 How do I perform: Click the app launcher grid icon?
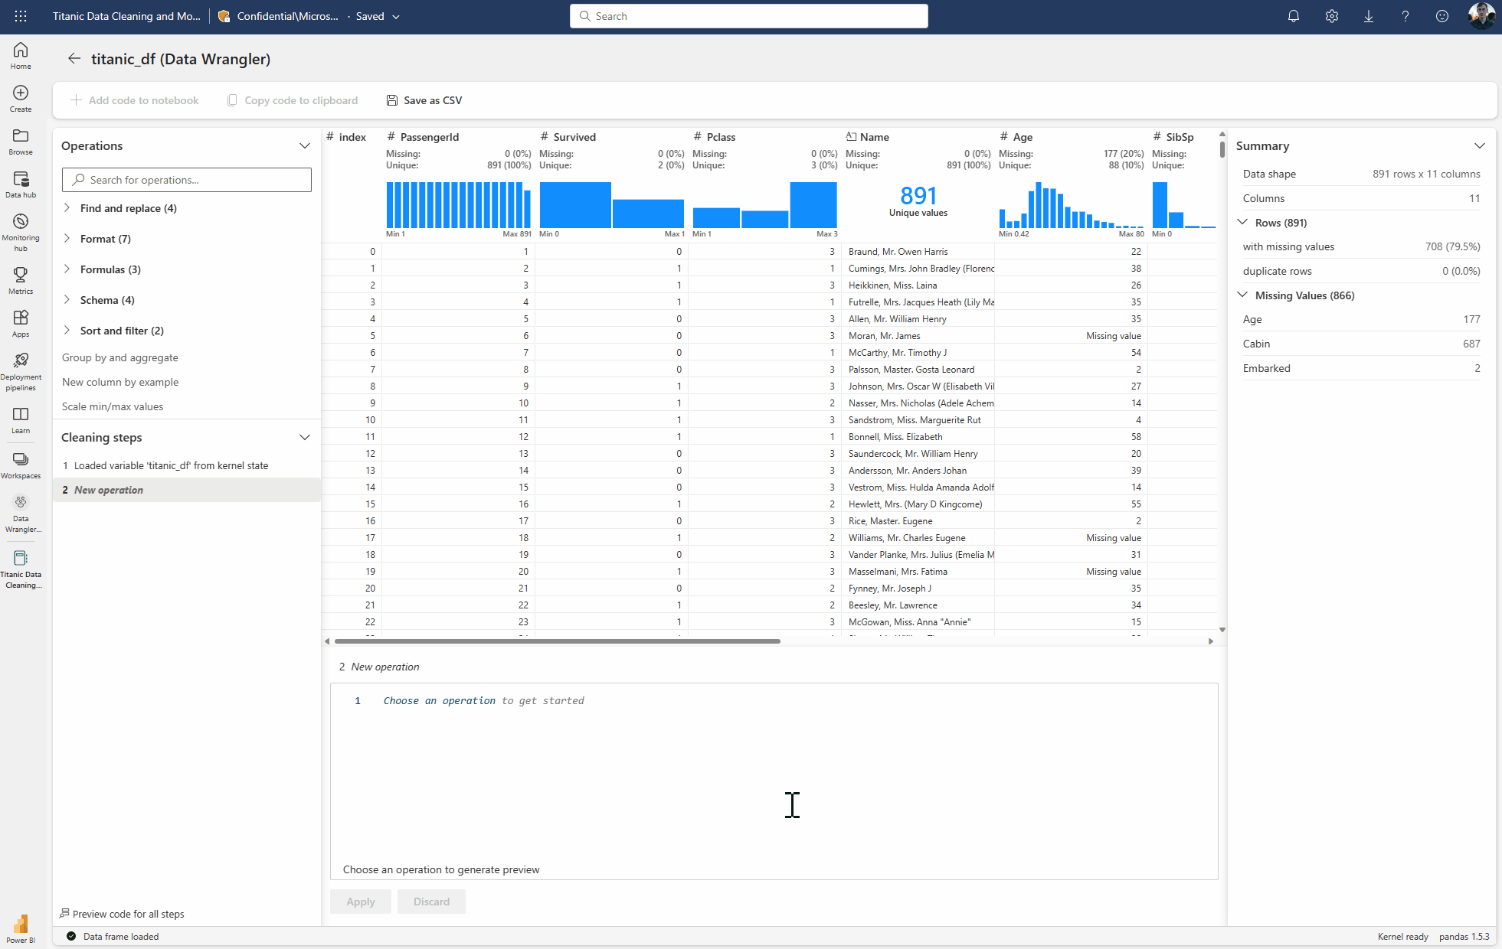tap(21, 16)
